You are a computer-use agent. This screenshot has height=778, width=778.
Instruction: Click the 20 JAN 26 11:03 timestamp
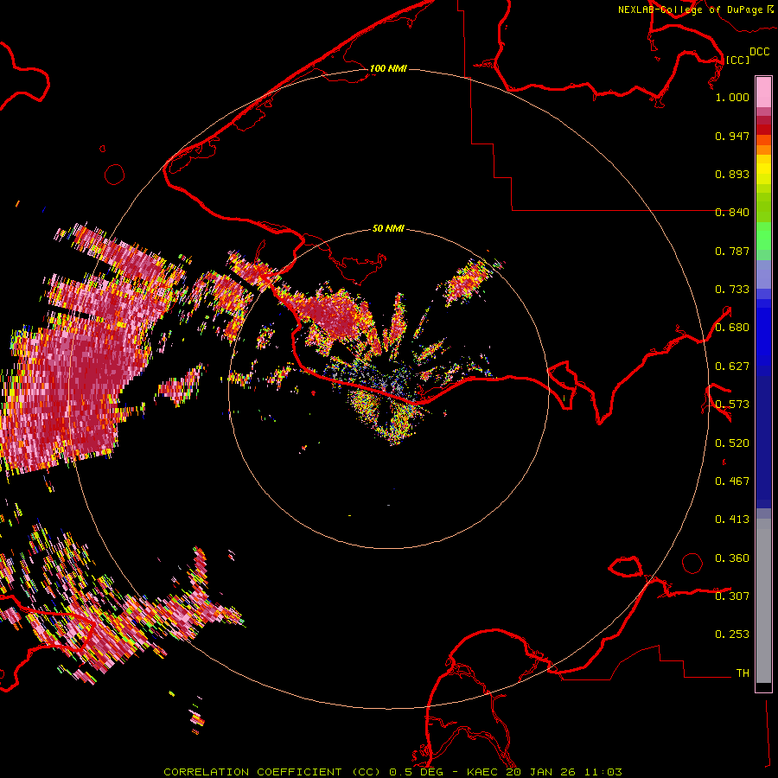564,772
